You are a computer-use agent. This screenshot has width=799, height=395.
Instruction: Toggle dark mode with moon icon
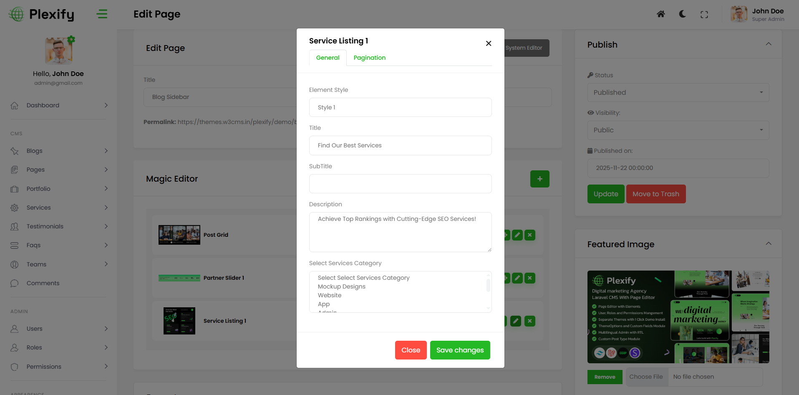click(x=683, y=14)
